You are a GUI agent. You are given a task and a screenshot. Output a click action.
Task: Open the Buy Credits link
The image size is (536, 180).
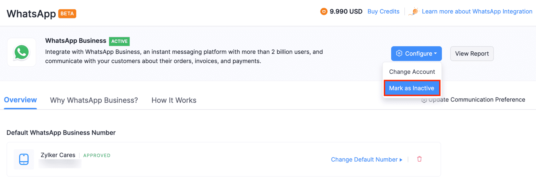pyautogui.click(x=383, y=12)
